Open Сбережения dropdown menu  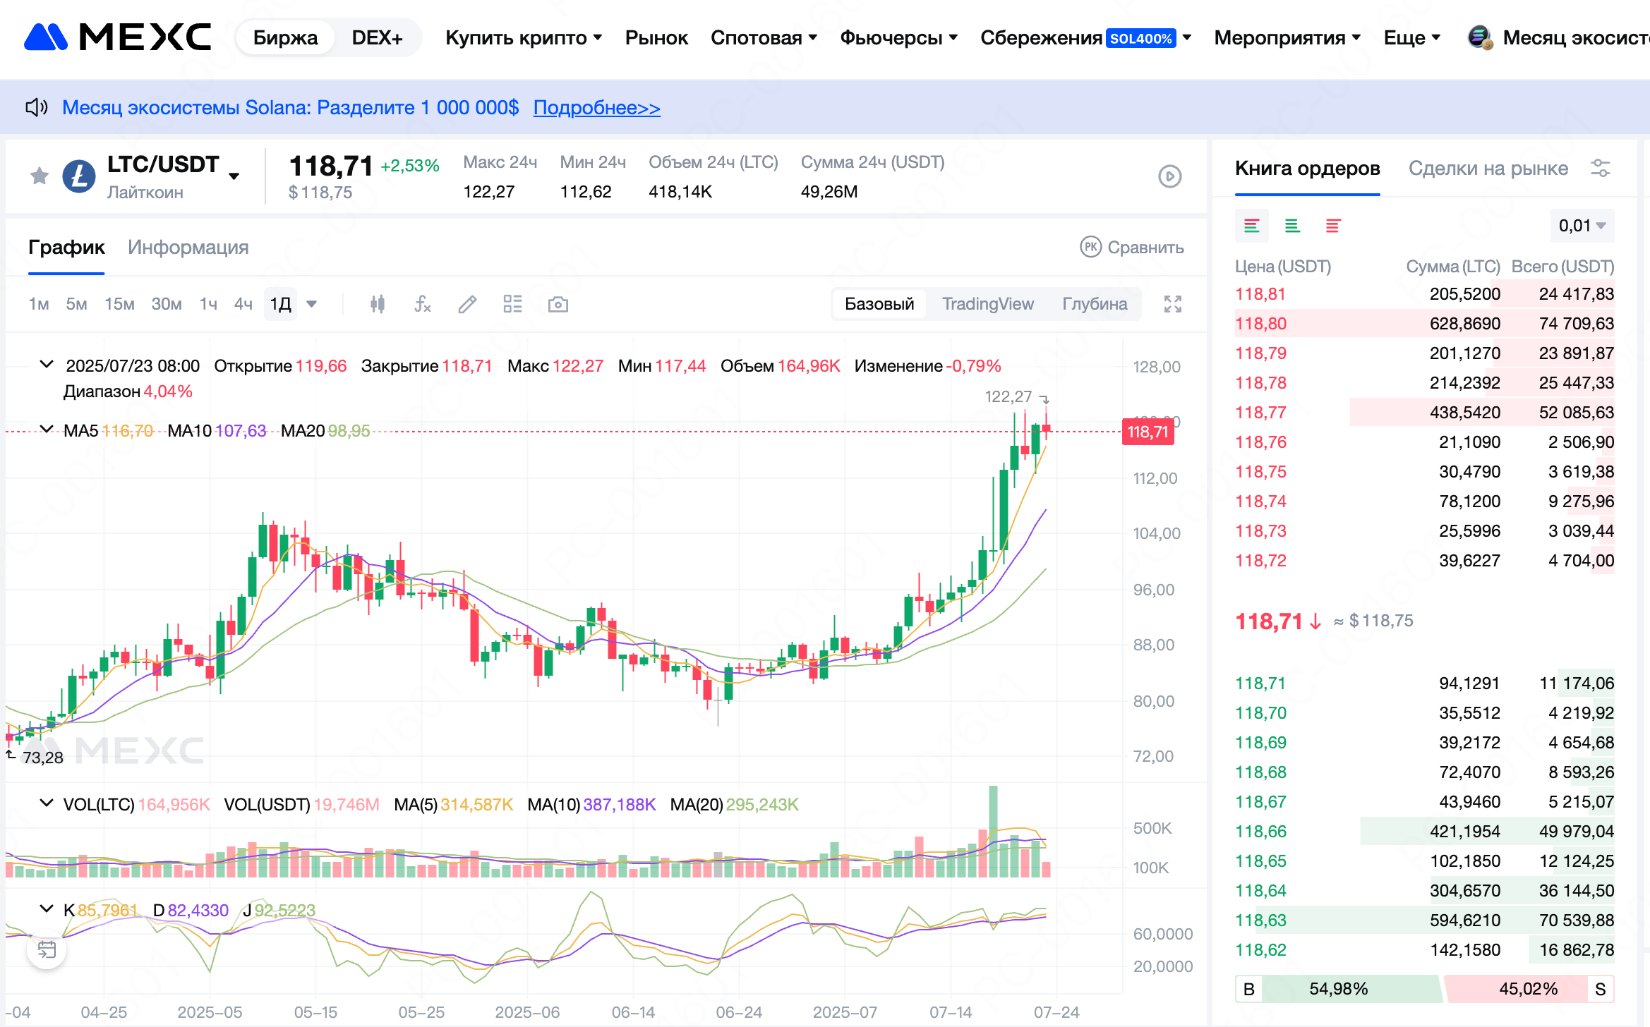[1085, 38]
